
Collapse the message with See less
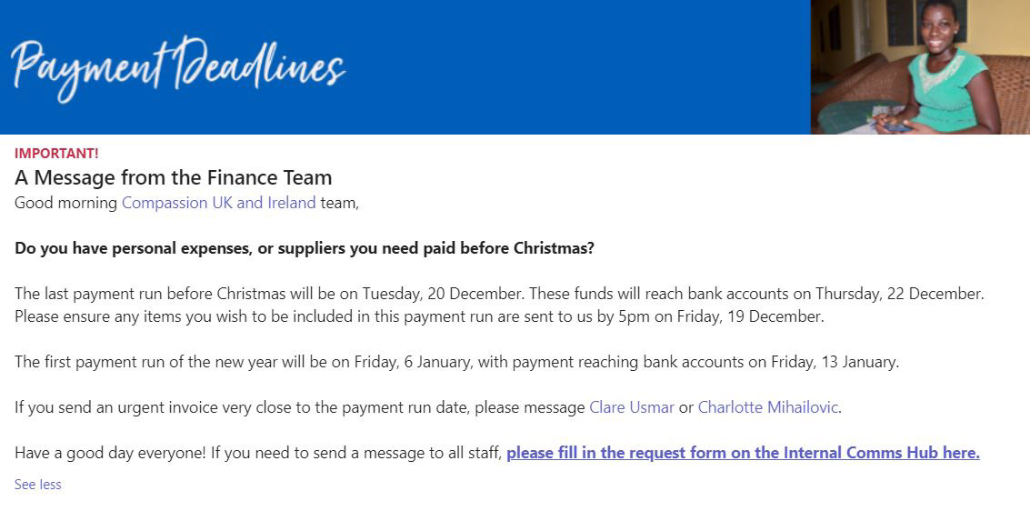pos(38,485)
